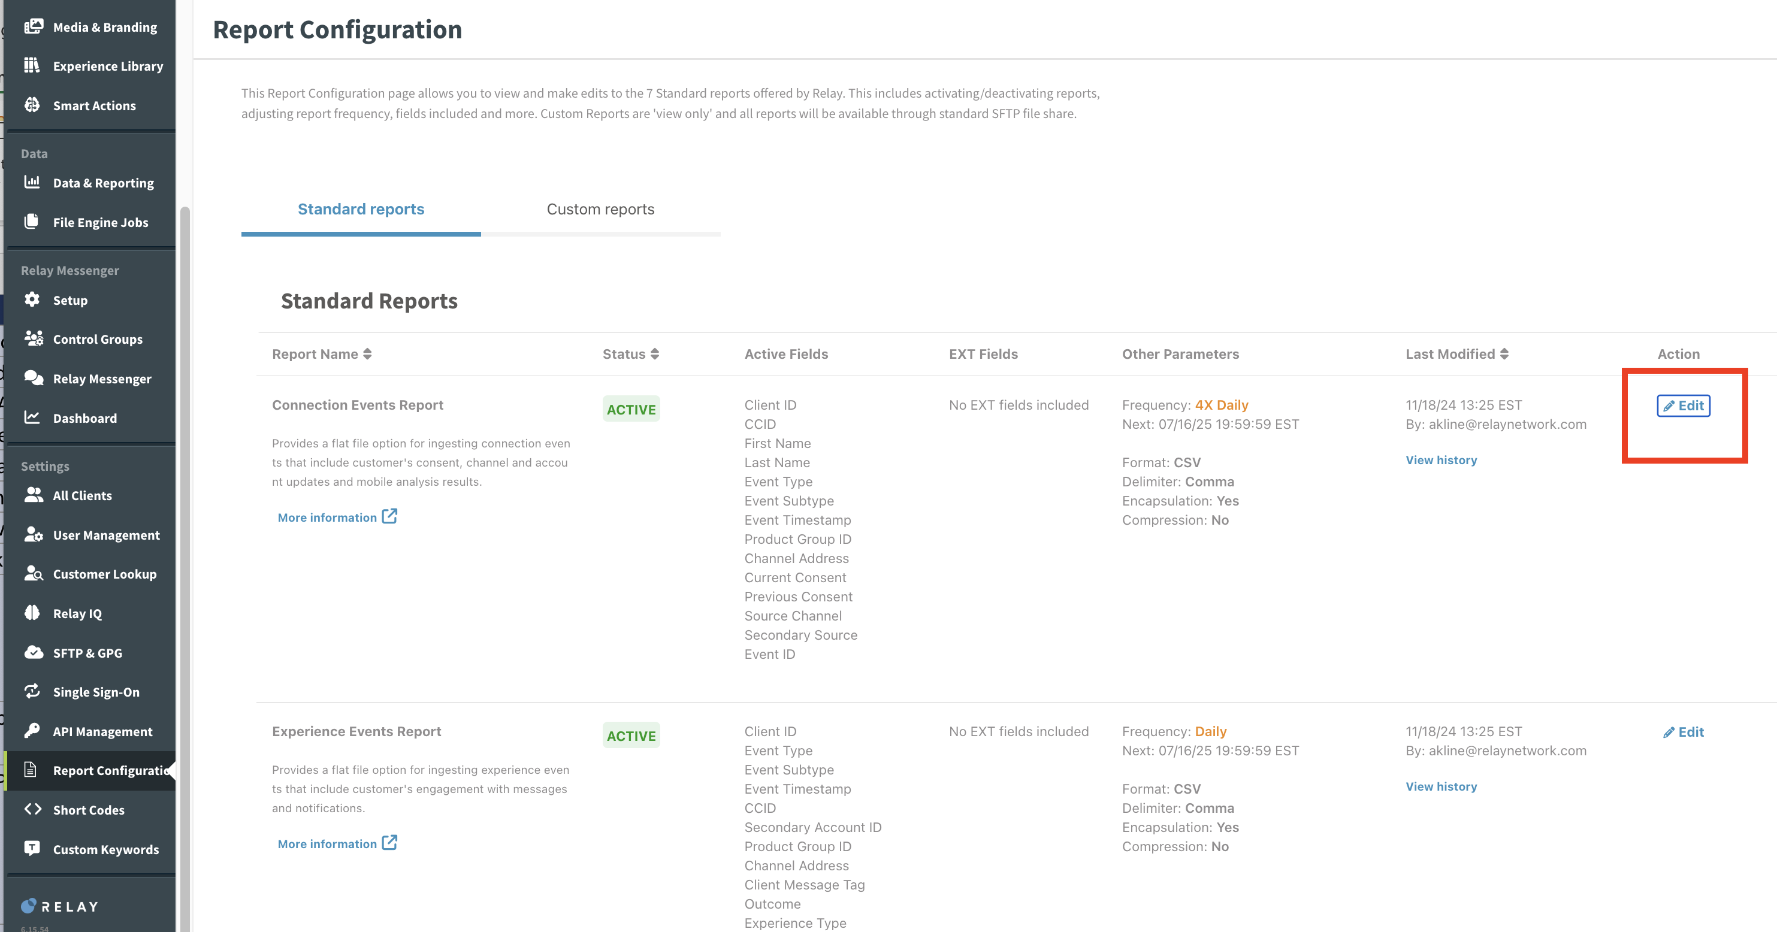Click the Control Groups people icon

33,338
